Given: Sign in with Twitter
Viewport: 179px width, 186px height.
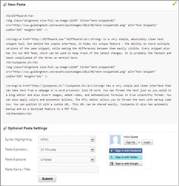Looking at the screenshot, I should click(x=126, y=157).
